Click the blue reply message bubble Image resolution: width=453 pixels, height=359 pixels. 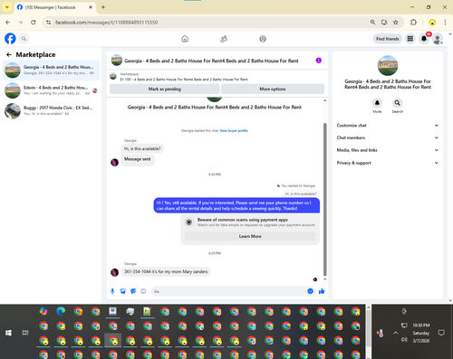point(236,205)
